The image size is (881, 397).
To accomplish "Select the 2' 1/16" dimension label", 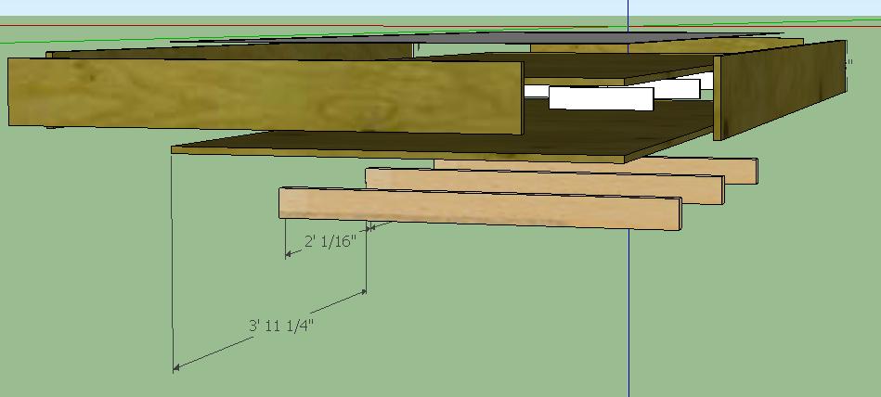I will pyautogui.click(x=330, y=241).
